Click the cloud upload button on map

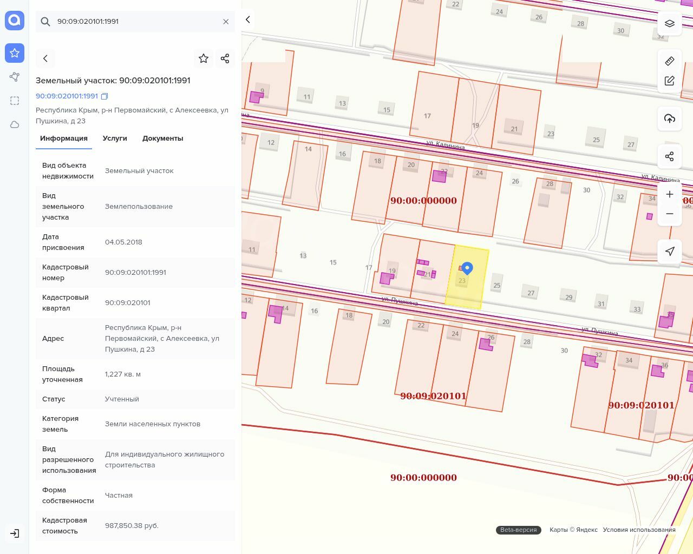[x=670, y=118]
